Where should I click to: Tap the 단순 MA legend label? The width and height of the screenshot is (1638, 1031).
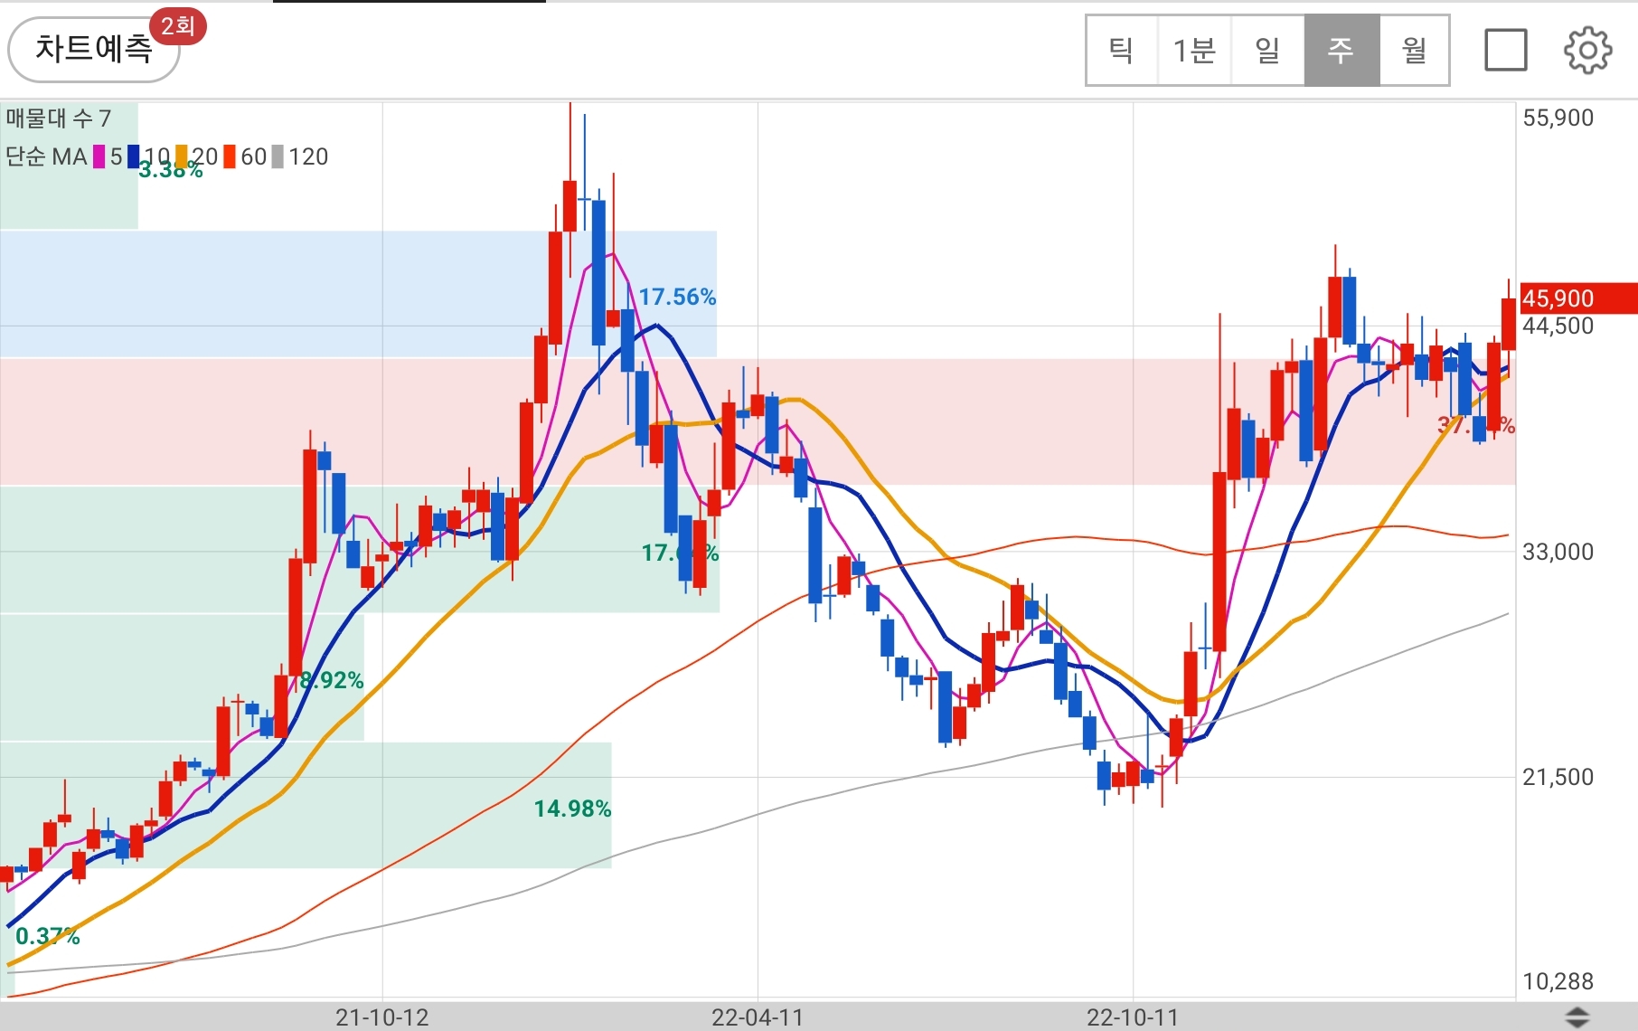point(46,157)
